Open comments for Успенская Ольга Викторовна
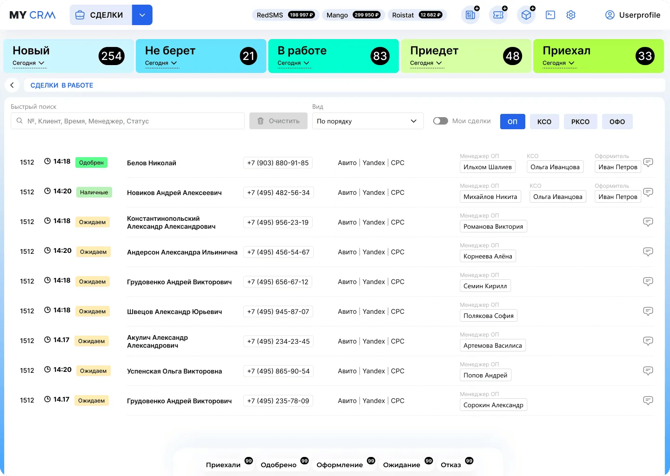The width and height of the screenshot is (670, 476). click(648, 370)
